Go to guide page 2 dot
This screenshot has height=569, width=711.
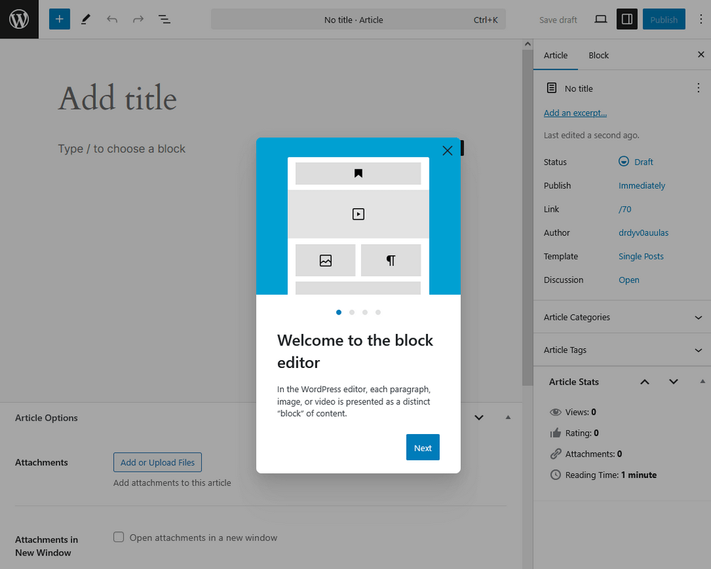tap(352, 312)
